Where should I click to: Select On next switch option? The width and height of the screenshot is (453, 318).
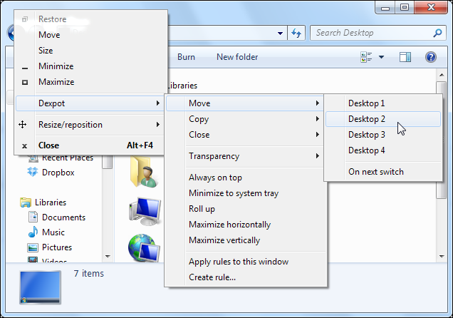[x=383, y=172]
